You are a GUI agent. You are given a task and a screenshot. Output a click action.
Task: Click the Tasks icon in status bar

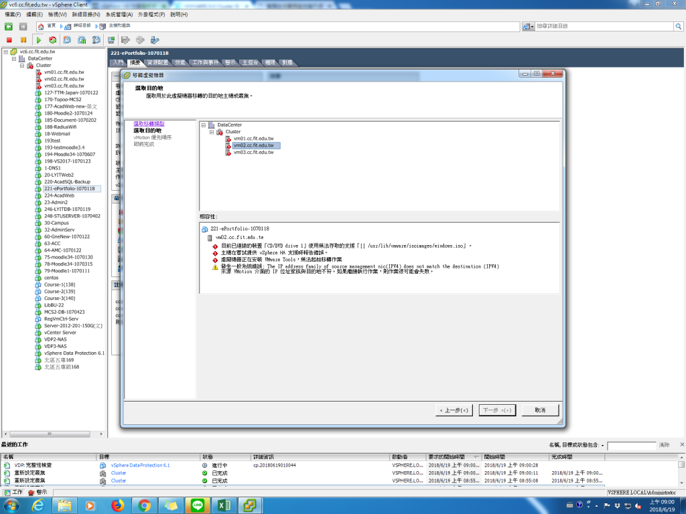coord(7,493)
